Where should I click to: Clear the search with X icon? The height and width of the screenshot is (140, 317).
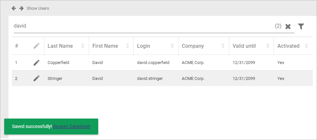click(x=288, y=27)
